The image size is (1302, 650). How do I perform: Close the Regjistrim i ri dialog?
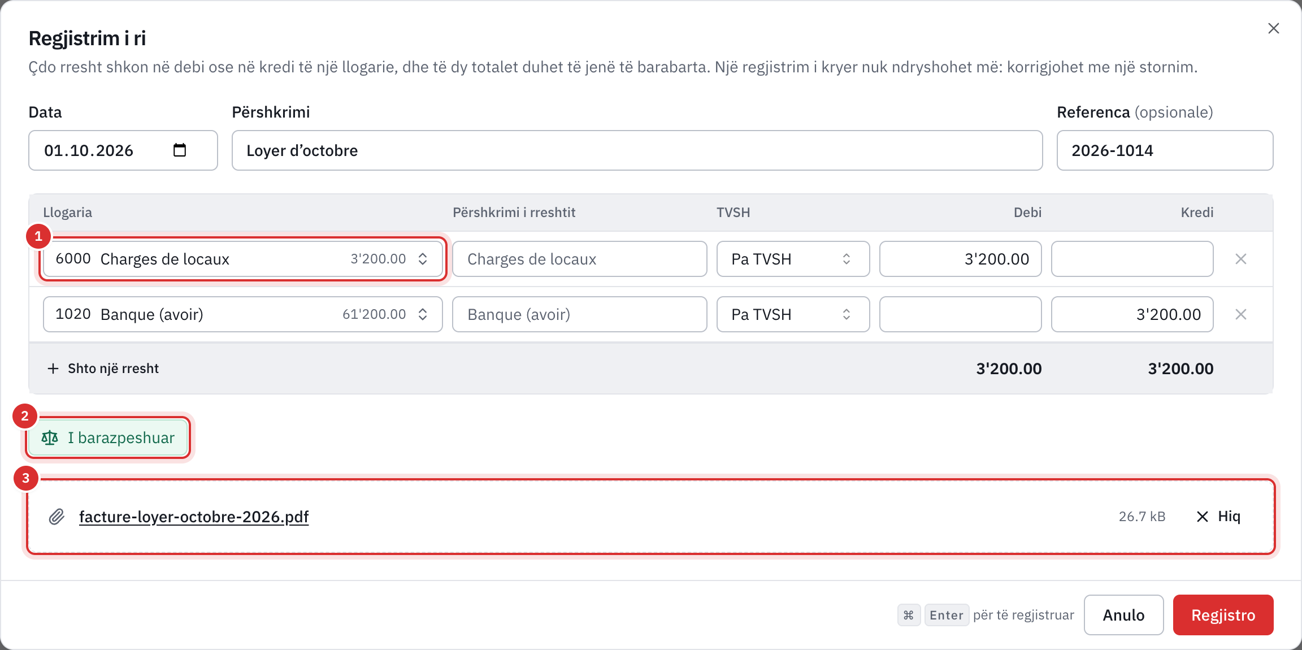(1273, 28)
